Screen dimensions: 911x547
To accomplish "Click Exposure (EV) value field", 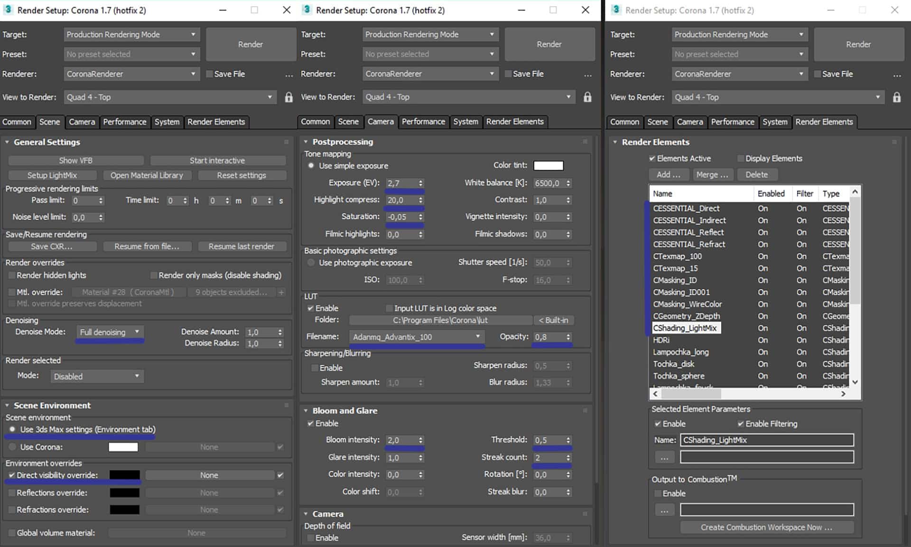I will tap(401, 183).
